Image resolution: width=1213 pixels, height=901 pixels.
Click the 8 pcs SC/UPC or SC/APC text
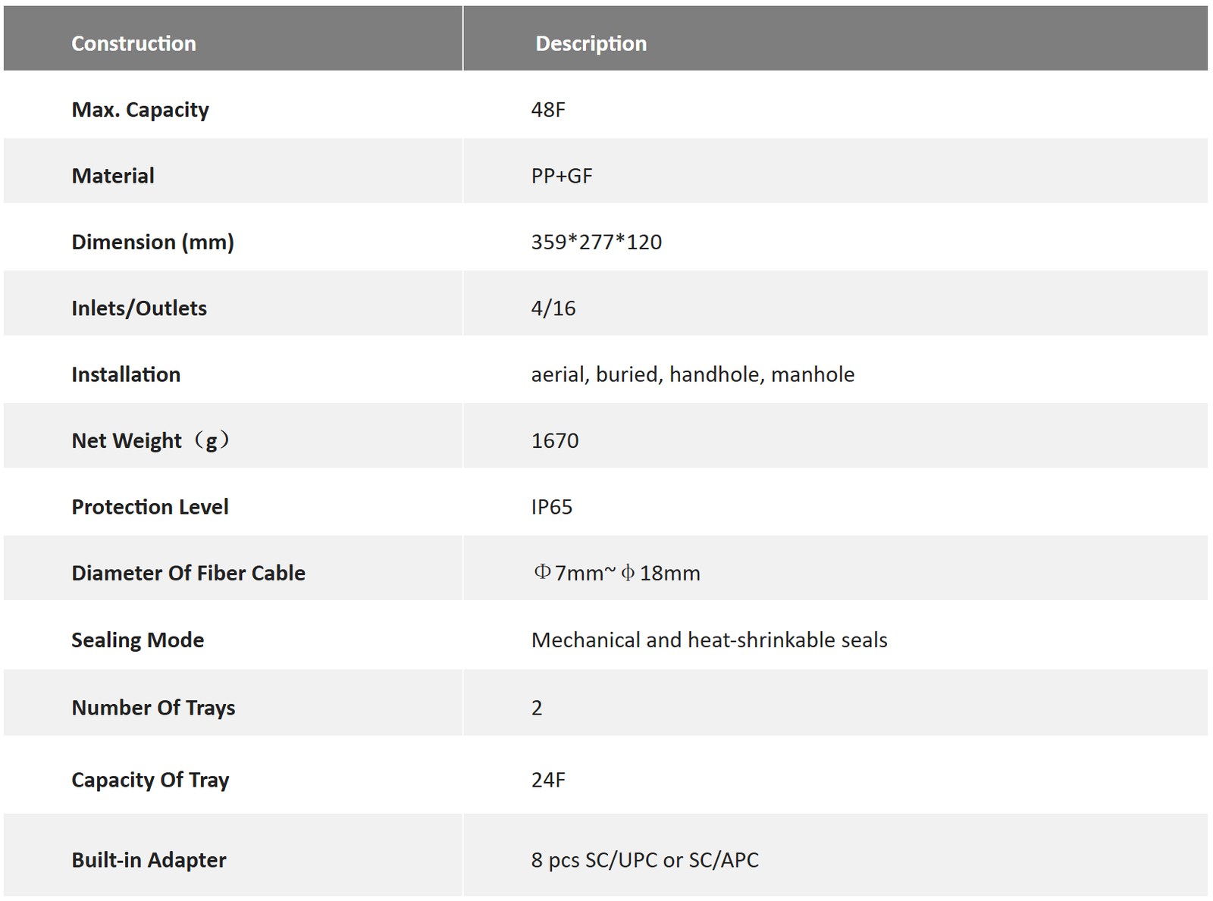point(644,860)
